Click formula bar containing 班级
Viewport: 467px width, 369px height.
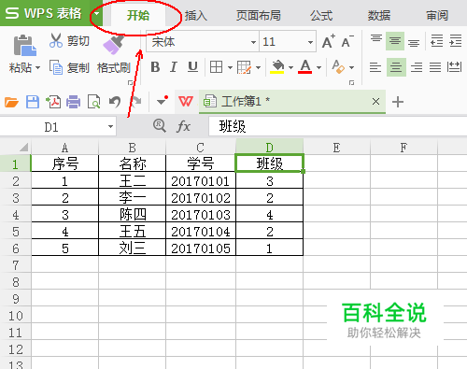(338, 126)
